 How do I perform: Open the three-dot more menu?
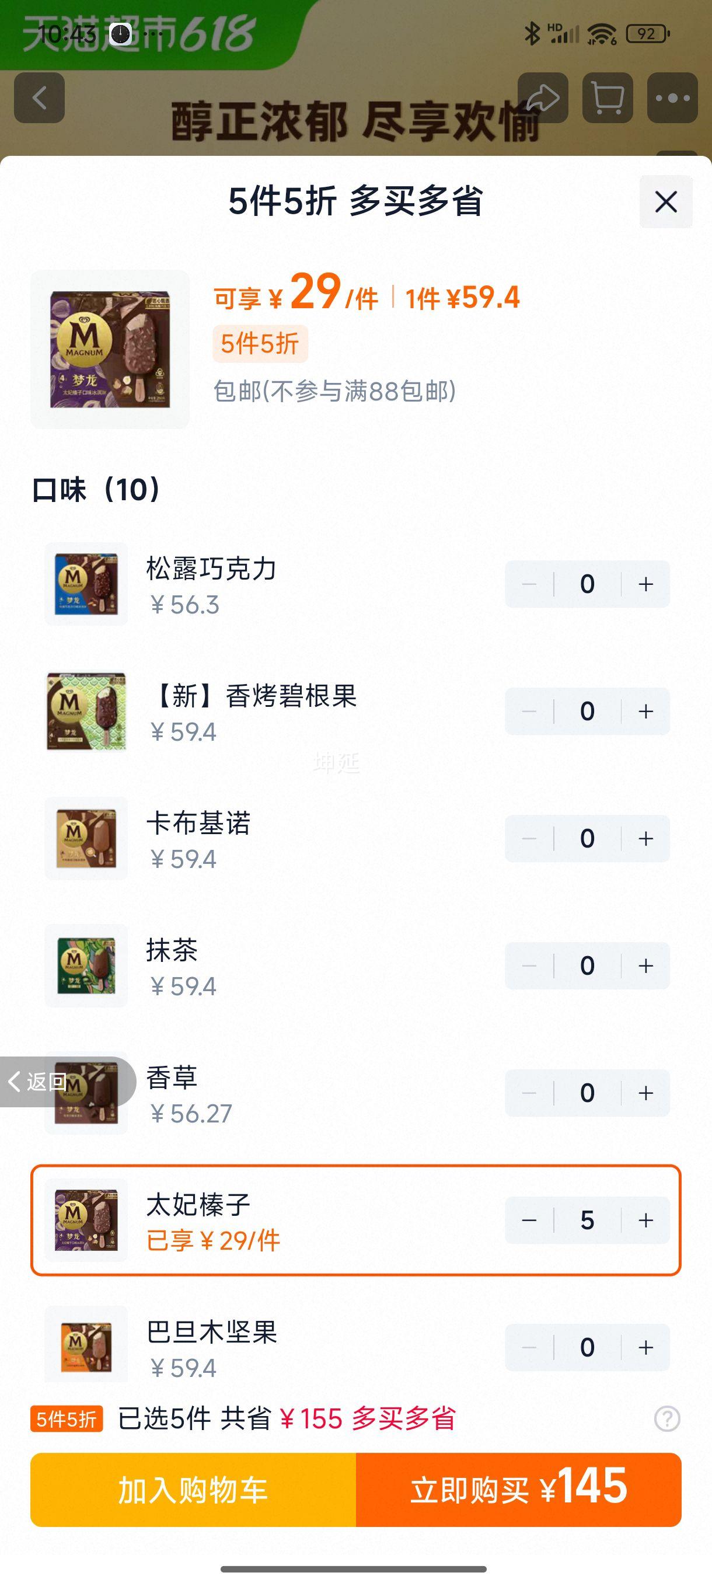point(672,97)
